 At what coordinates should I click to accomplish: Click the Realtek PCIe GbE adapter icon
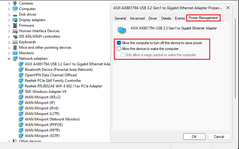click(21, 81)
